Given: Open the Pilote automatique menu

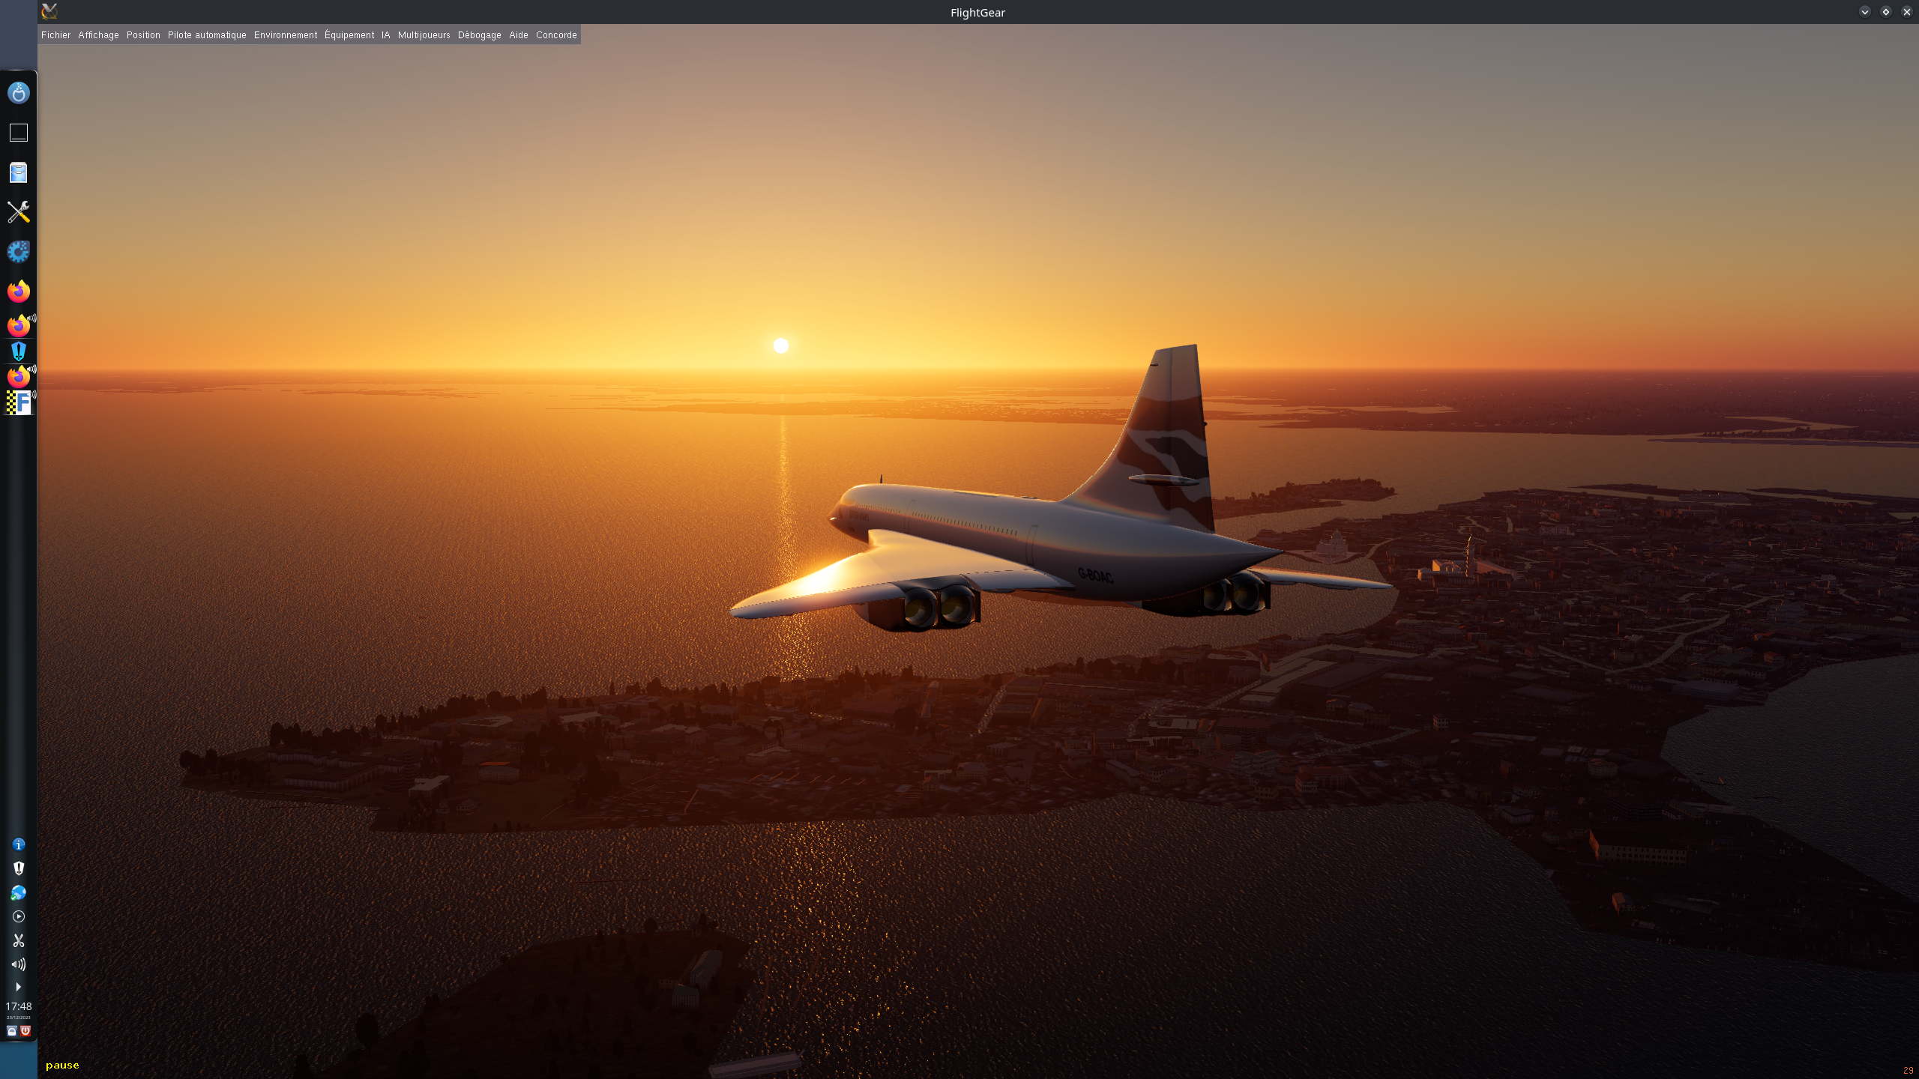Looking at the screenshot, I should coord(207,35).
